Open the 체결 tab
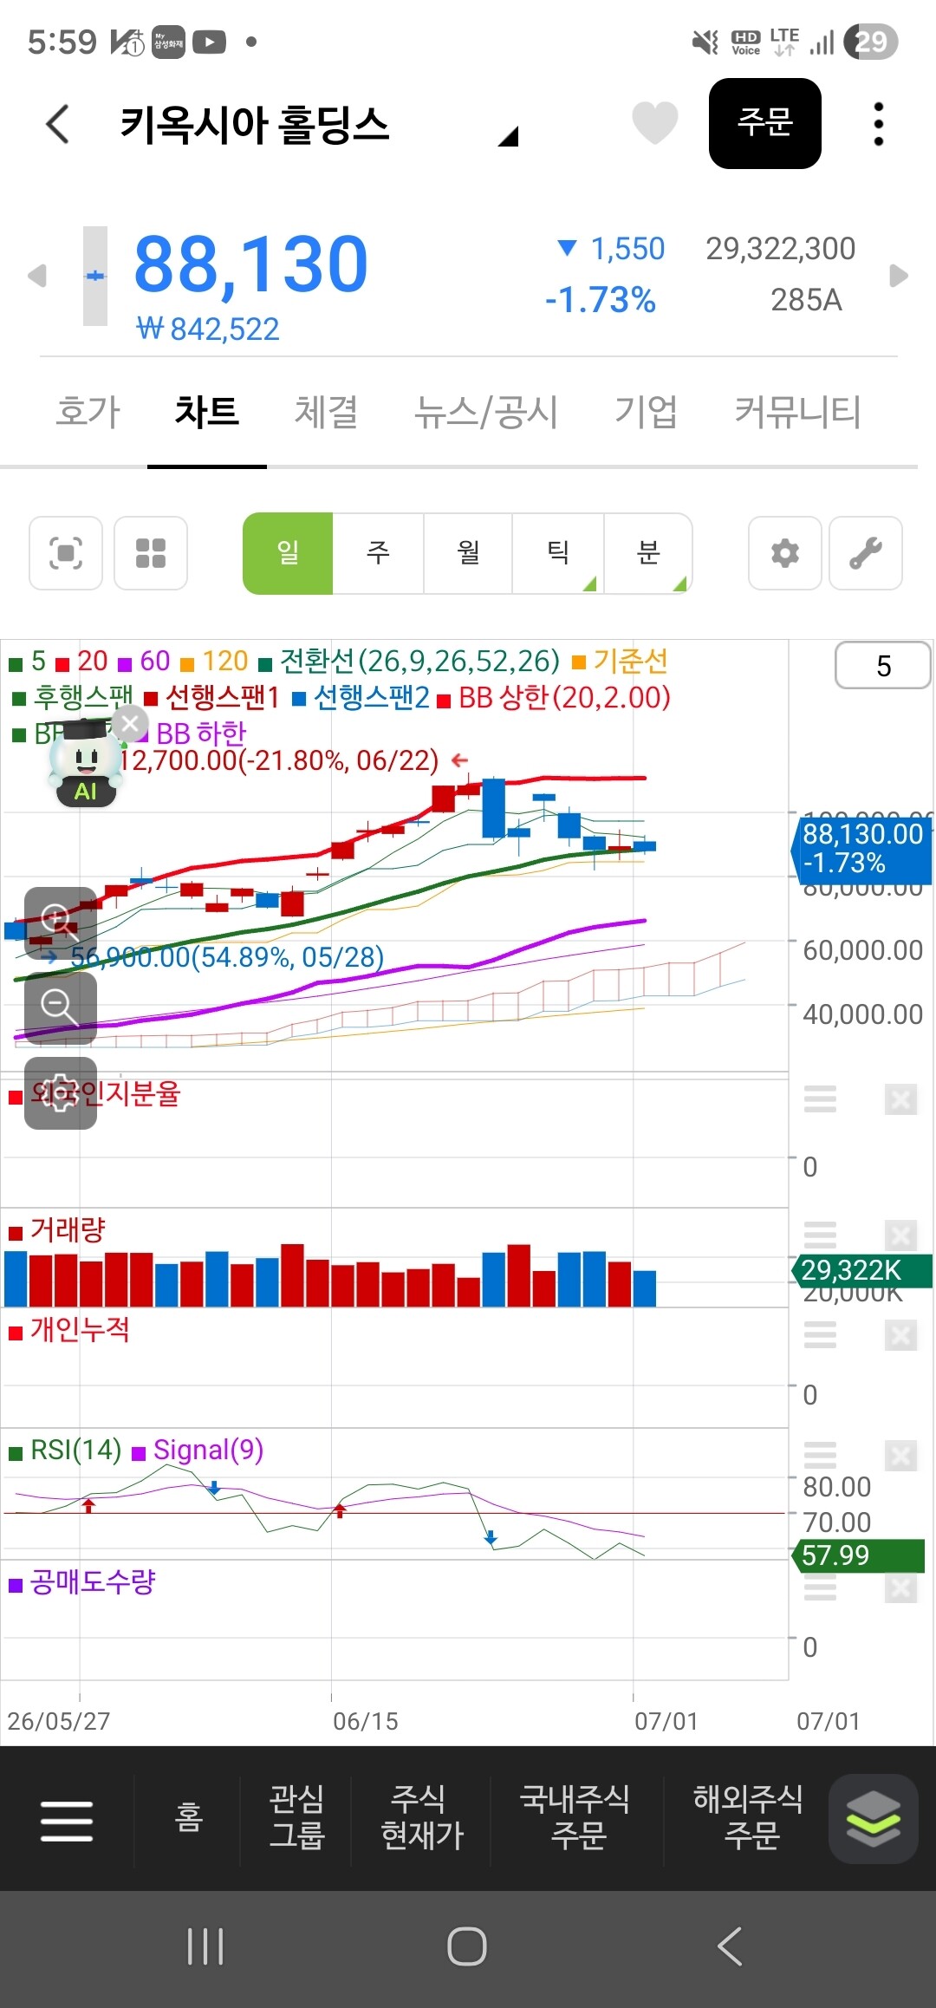936x2008 pixels. tap(327, 411)
